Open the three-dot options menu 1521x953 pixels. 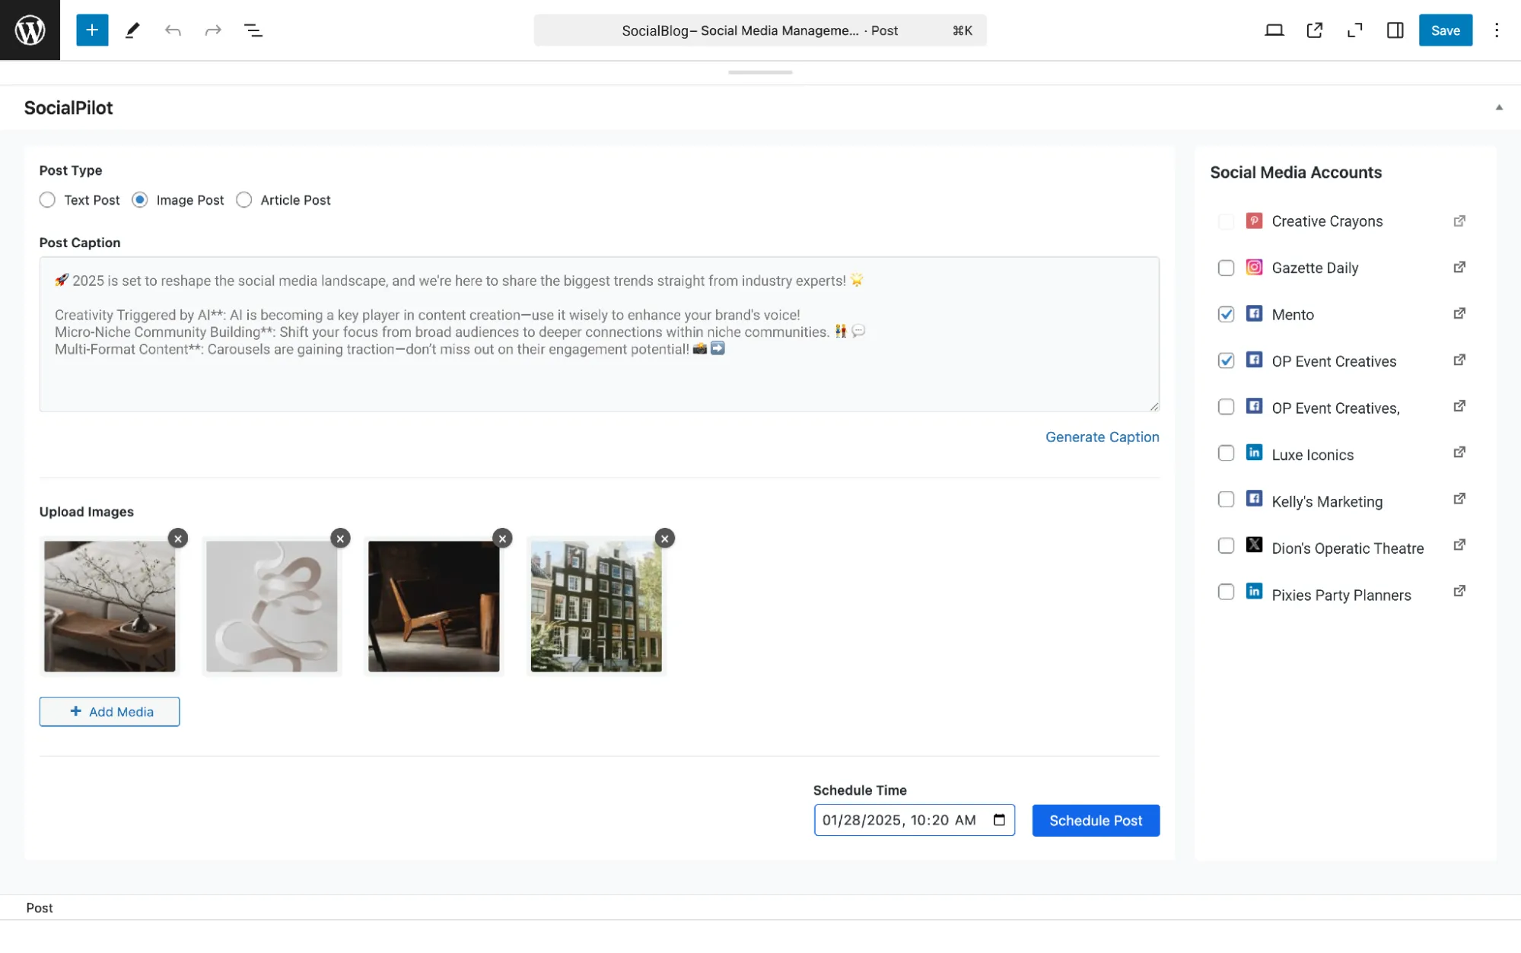(1496, 30)
